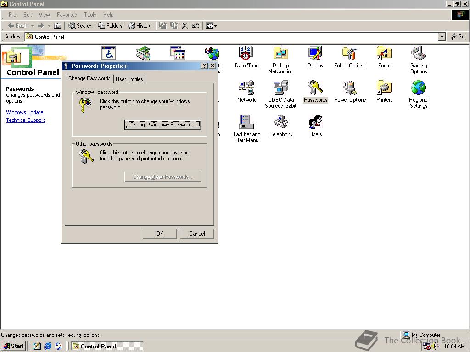Screen dimensions: 470x352
Task: Click the Undo toolbar icon
Action: pyautogui.click(x=196, y=26)
